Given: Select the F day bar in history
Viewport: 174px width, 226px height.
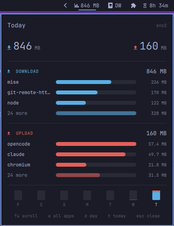Looking at the screenshot, I should click(x=18, y=195).
